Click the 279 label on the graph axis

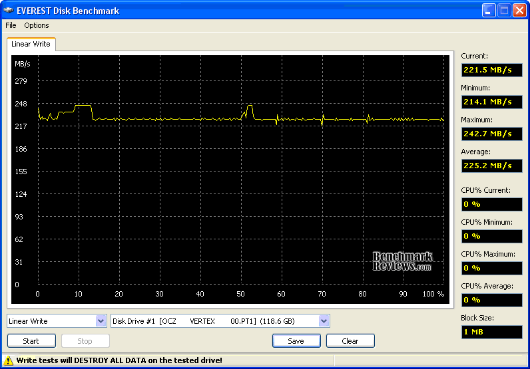(21, 81)
